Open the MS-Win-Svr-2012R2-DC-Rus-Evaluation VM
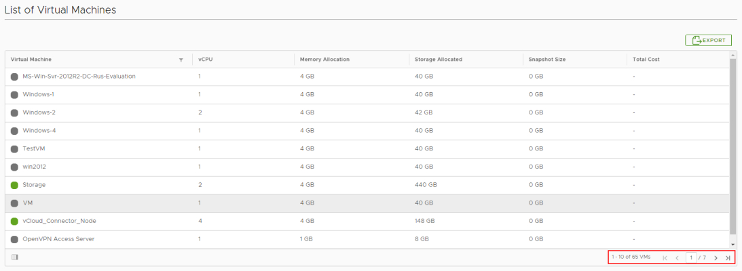This screenshot has width=742, height=271. click(x=79, y=77)
